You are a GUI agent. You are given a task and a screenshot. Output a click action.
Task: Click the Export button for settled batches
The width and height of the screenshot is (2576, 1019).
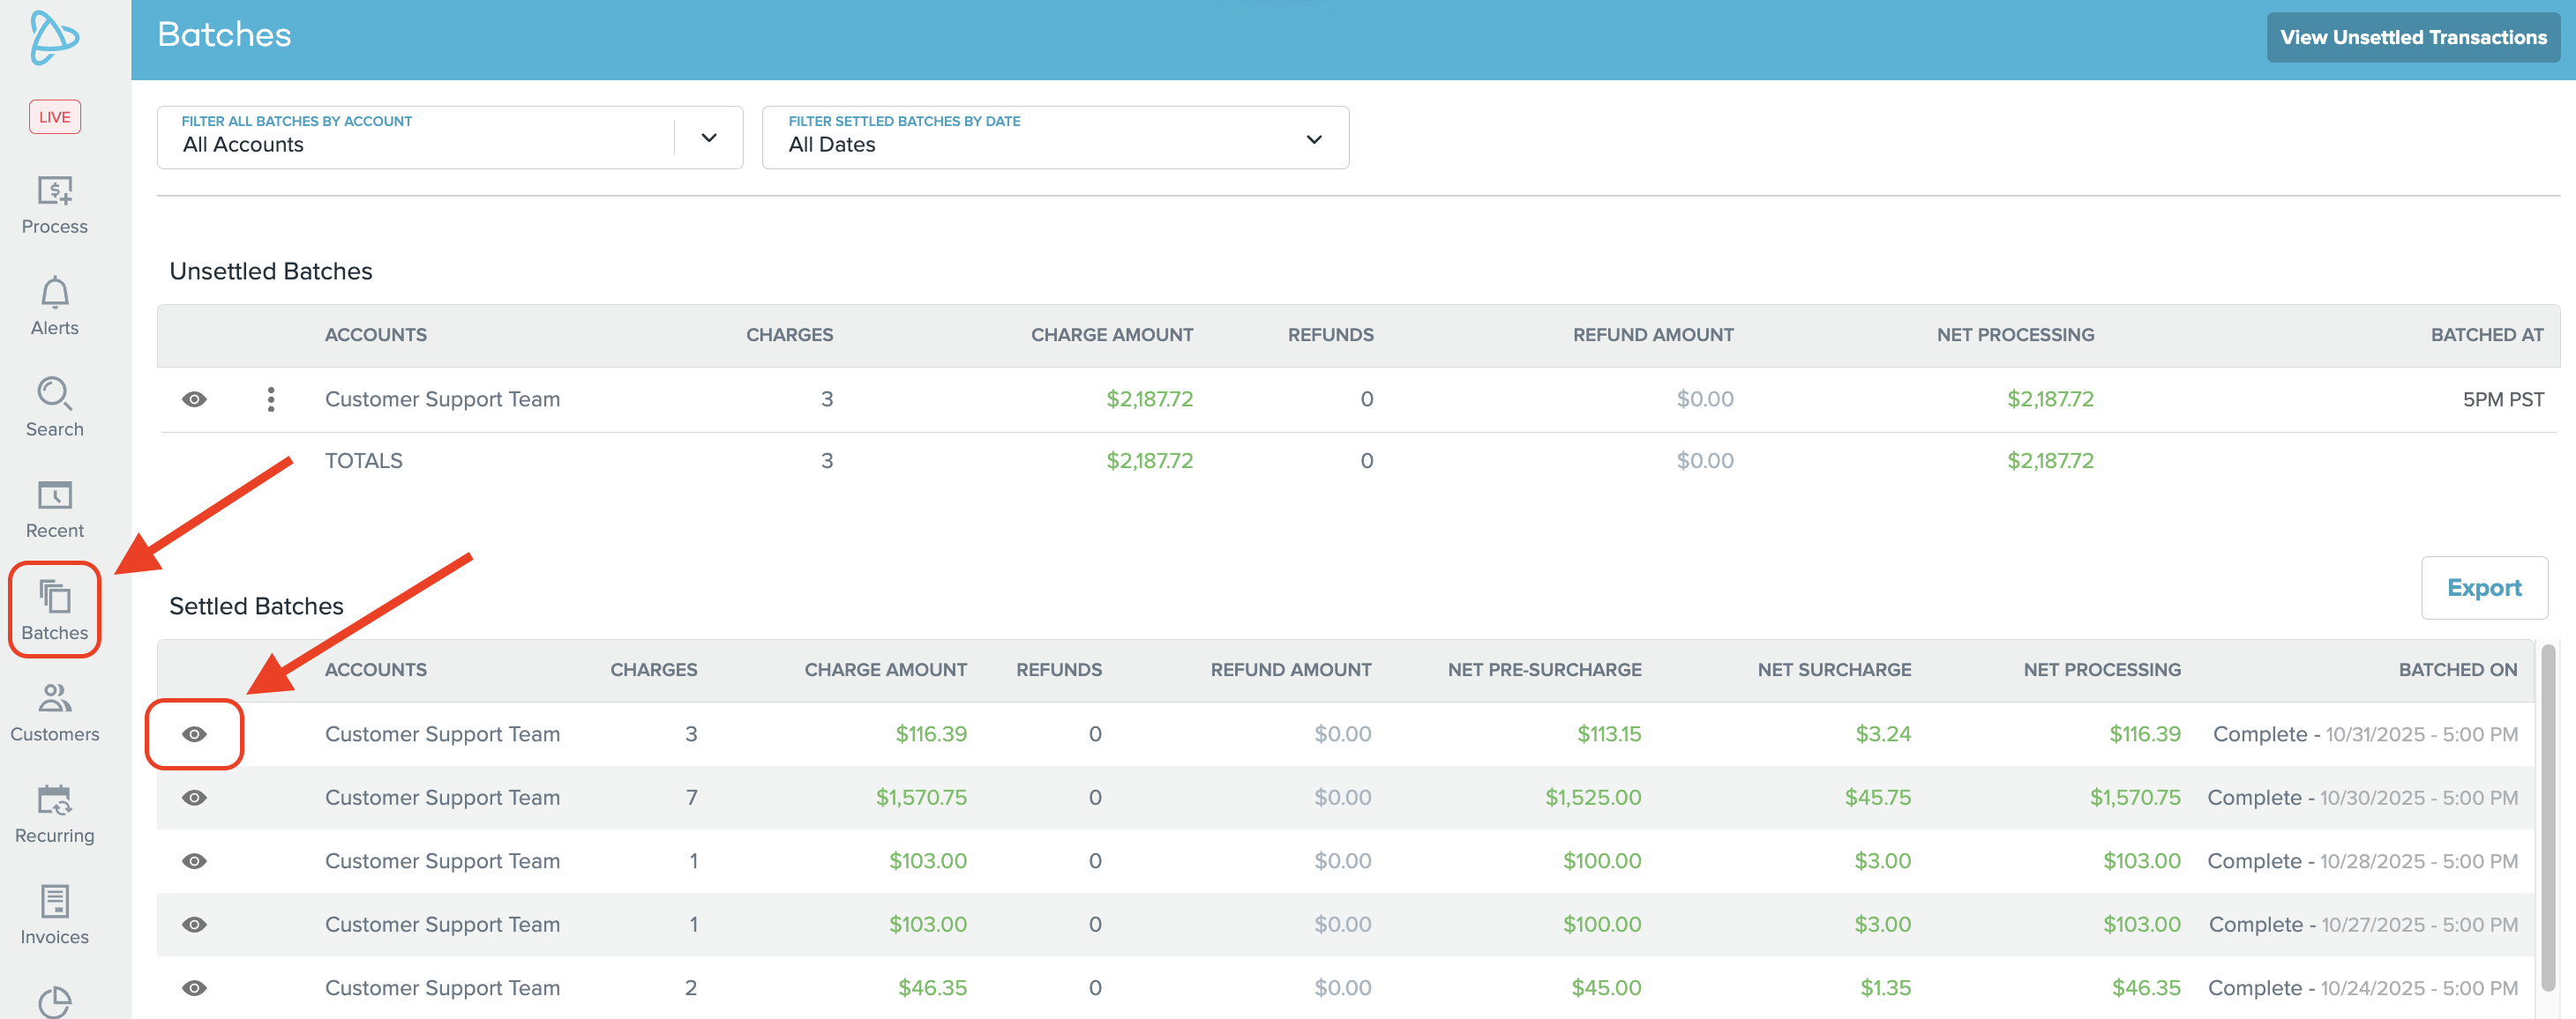2484,587
